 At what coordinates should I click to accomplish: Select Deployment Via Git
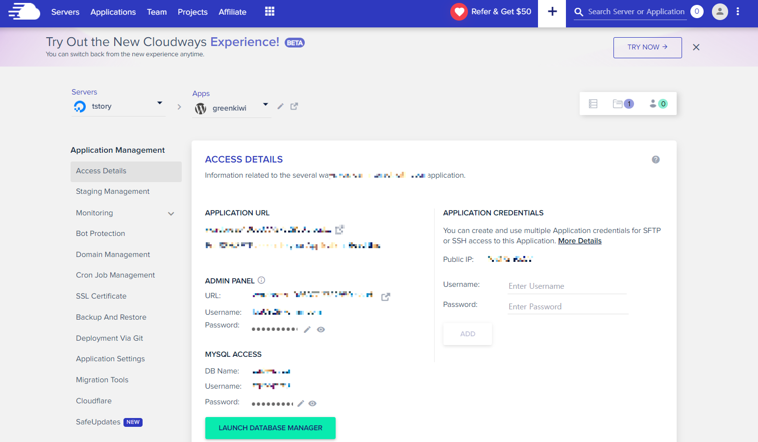point(109,338)
